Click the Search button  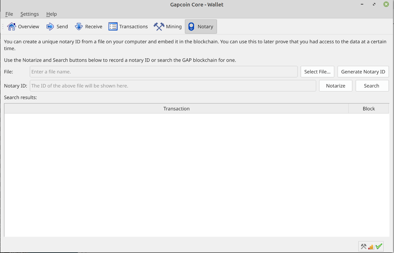[x=372, y=86]
